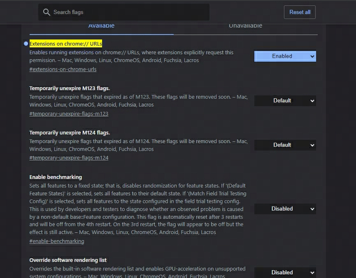Expand the Enable benchmarking Disabled dropdown

pos(285,209)
